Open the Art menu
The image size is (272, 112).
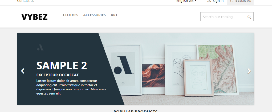pos(114,15)
